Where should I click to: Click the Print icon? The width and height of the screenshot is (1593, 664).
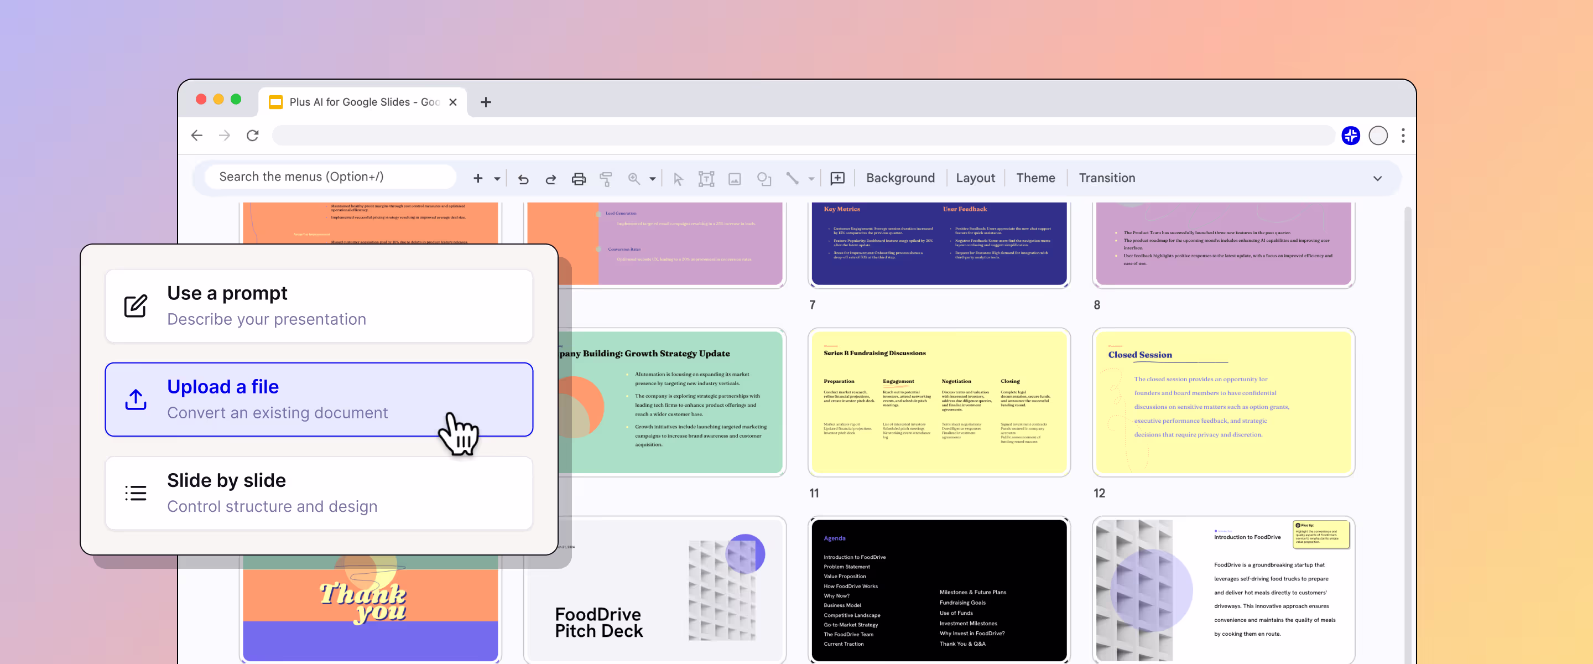(578, 179)
